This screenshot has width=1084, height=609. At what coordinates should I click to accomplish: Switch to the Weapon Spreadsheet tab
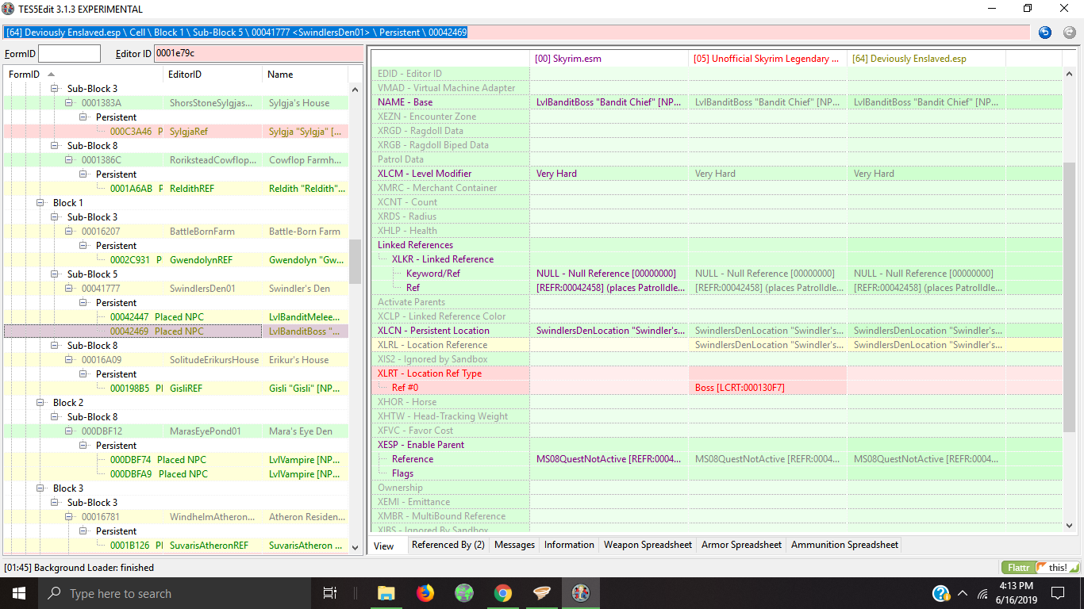coord(648,545)
